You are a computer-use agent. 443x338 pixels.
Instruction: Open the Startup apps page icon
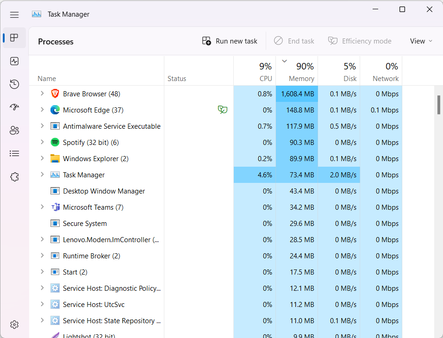(x=14, y=107)
